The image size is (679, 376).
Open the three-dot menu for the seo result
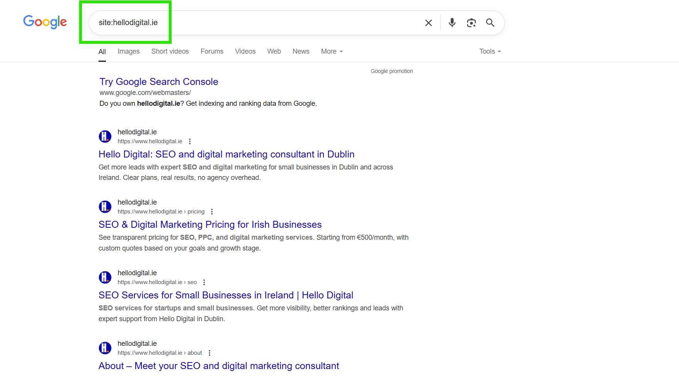click(204, 282)
